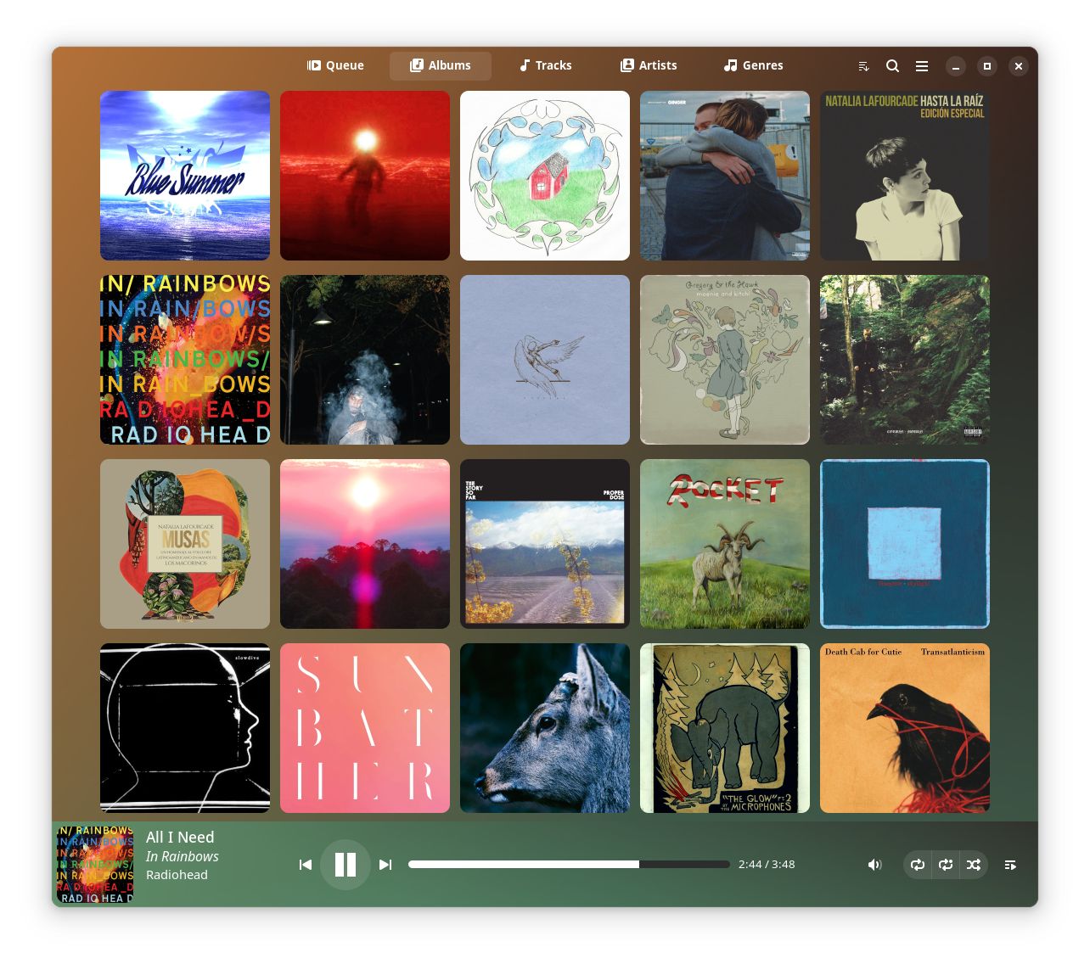Image resolution: width=1090 pixels, height=964 pixels.
Task: Click the Albums view button
Action: click(441, 65)
